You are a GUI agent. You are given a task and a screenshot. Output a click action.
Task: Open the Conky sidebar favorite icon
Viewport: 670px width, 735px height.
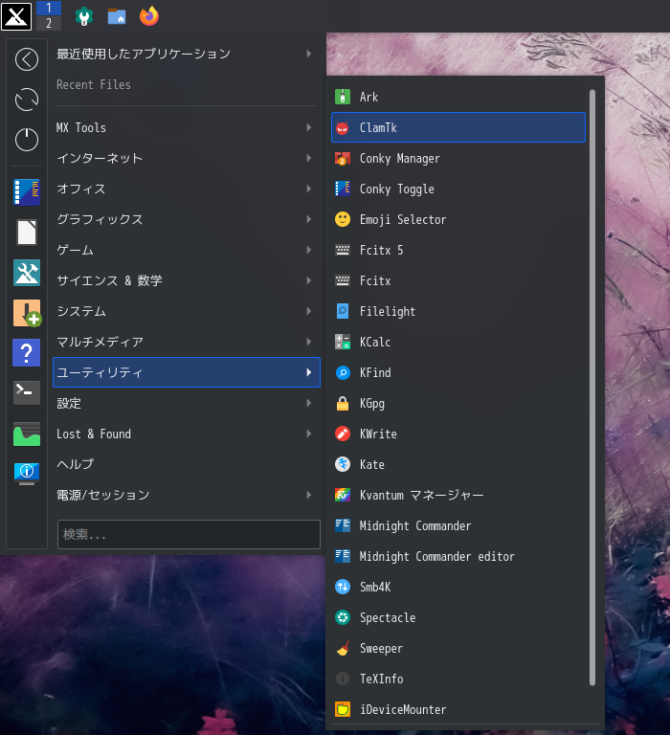[x=27, y=192]
